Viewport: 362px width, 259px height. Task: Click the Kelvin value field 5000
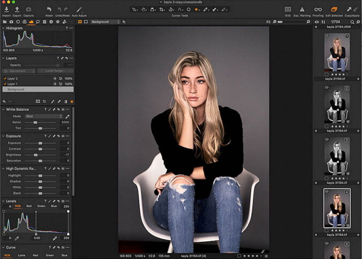65,122
